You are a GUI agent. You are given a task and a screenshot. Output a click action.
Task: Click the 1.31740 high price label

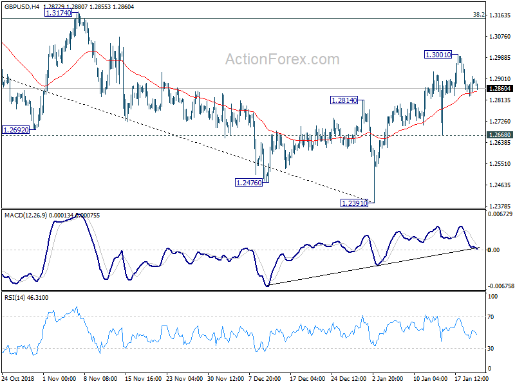point(58,13)
